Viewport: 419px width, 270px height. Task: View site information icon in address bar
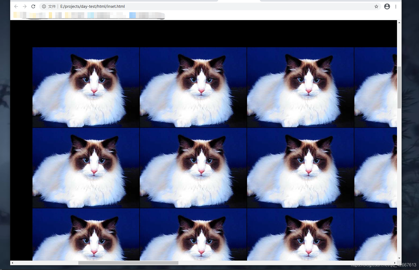44,6
